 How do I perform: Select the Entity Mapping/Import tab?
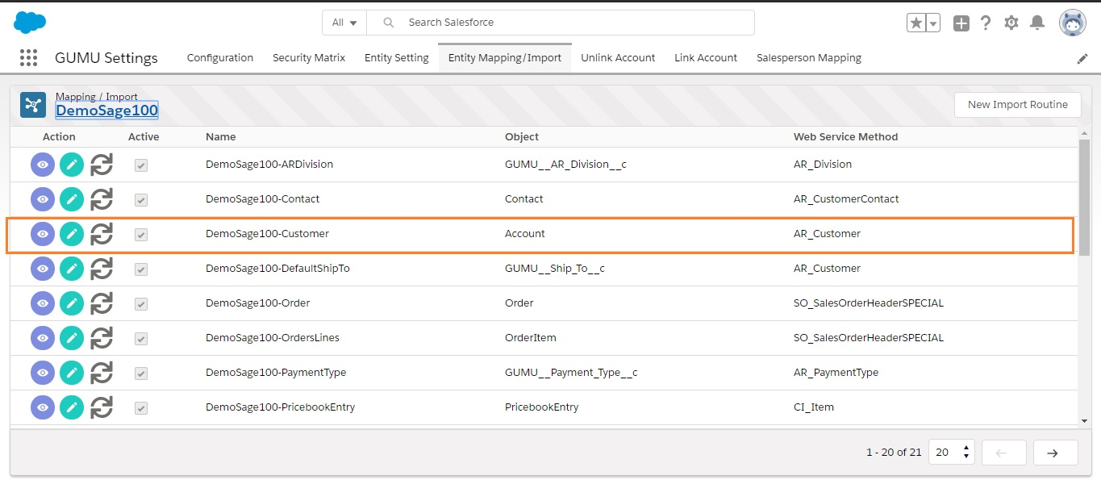click(505, 58)
